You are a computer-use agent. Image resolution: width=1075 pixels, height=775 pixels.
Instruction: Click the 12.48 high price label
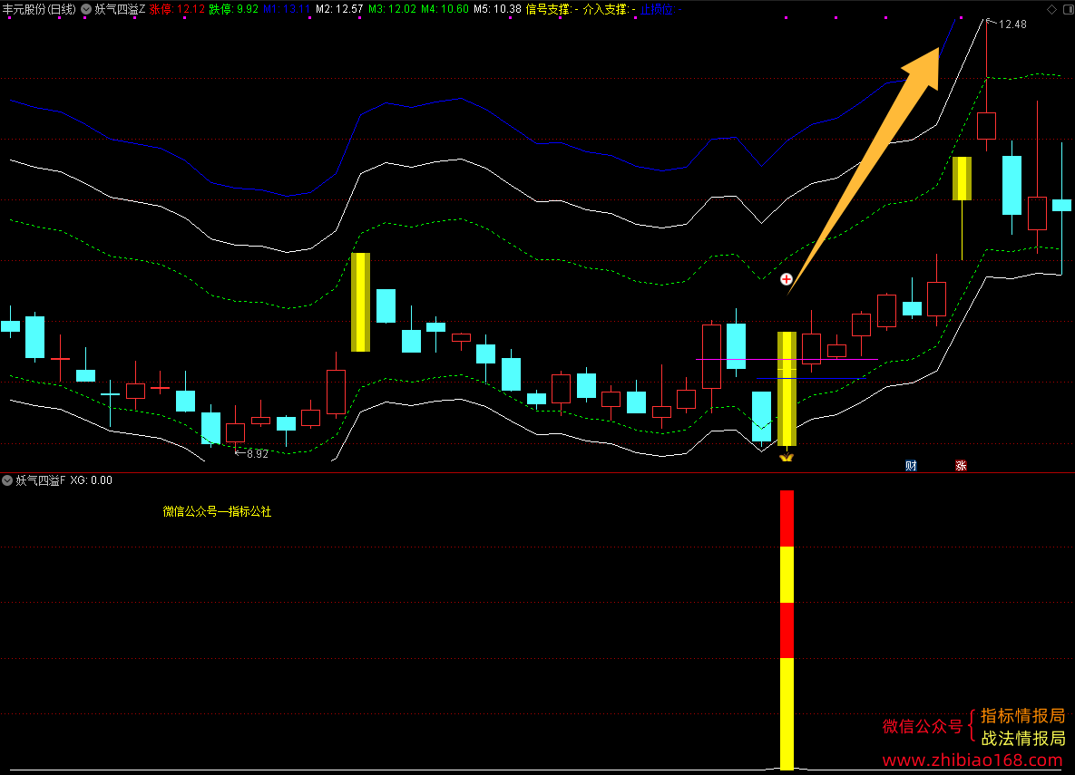coord(1011,24)
